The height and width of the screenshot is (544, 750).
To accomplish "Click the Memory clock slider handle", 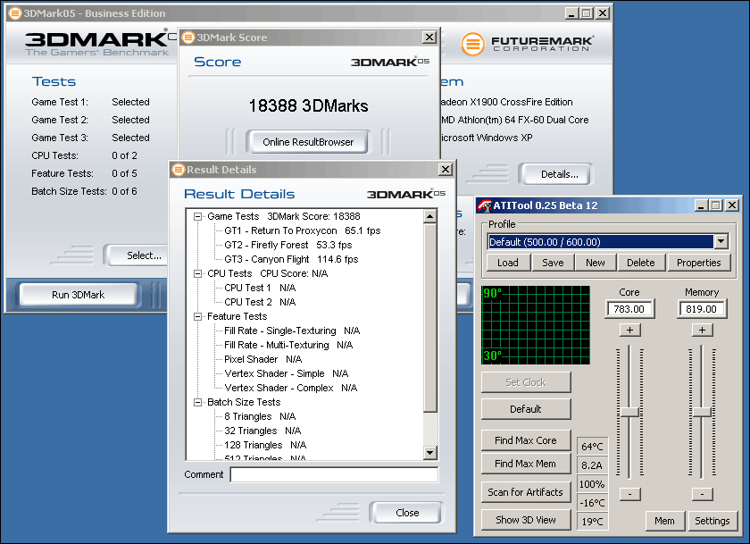I will coord(702,412).
